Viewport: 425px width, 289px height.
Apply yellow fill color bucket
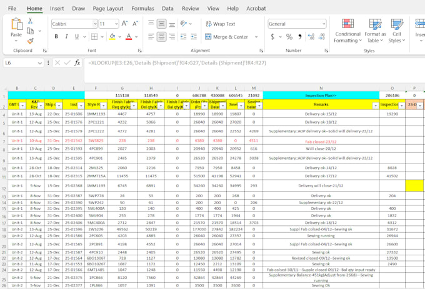coord(112,37)
